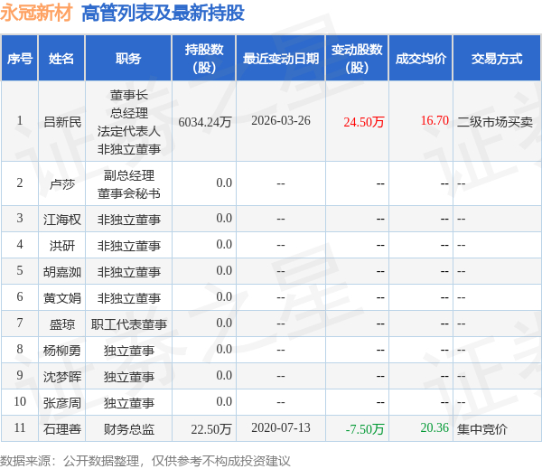542x469 pixels.
Task: Click the name 杨柳勇
Action: point(62,351)
